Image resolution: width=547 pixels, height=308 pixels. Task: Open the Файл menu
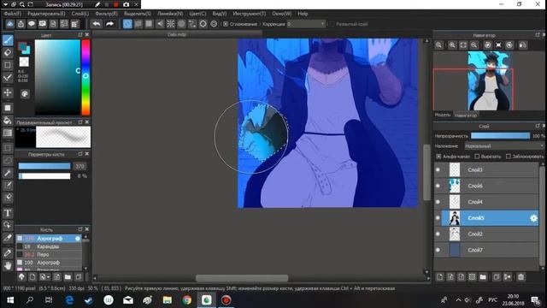tap(13, 14)
